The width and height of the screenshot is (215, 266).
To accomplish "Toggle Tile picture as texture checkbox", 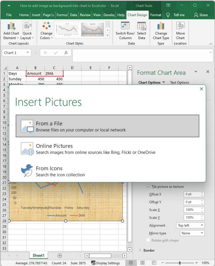I will coord(148,186).
